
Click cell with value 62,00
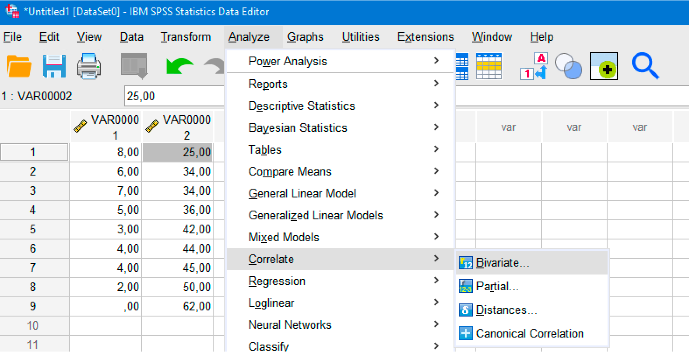point(177,306)
